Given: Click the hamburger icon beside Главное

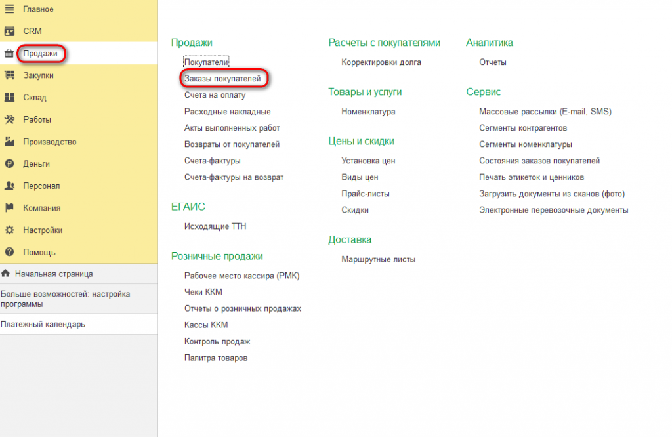Looking at the screenshot, I should [9, 9].
